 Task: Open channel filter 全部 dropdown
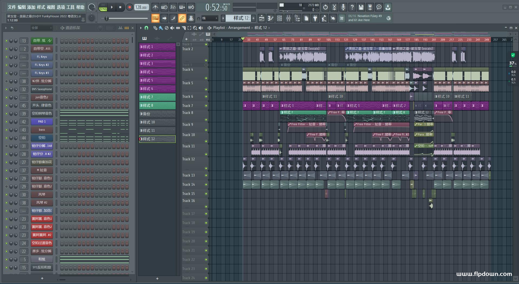coord(41,28)
